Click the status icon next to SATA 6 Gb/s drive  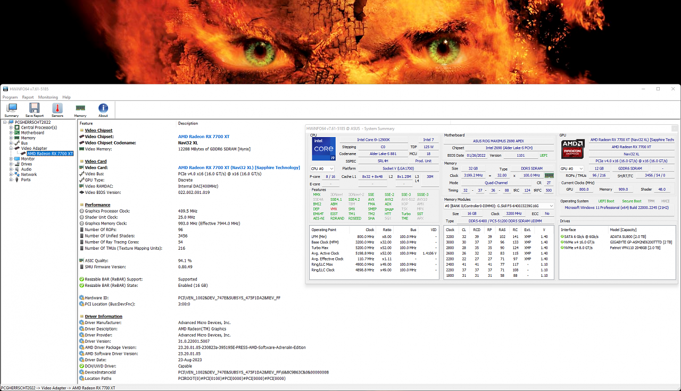562,237
